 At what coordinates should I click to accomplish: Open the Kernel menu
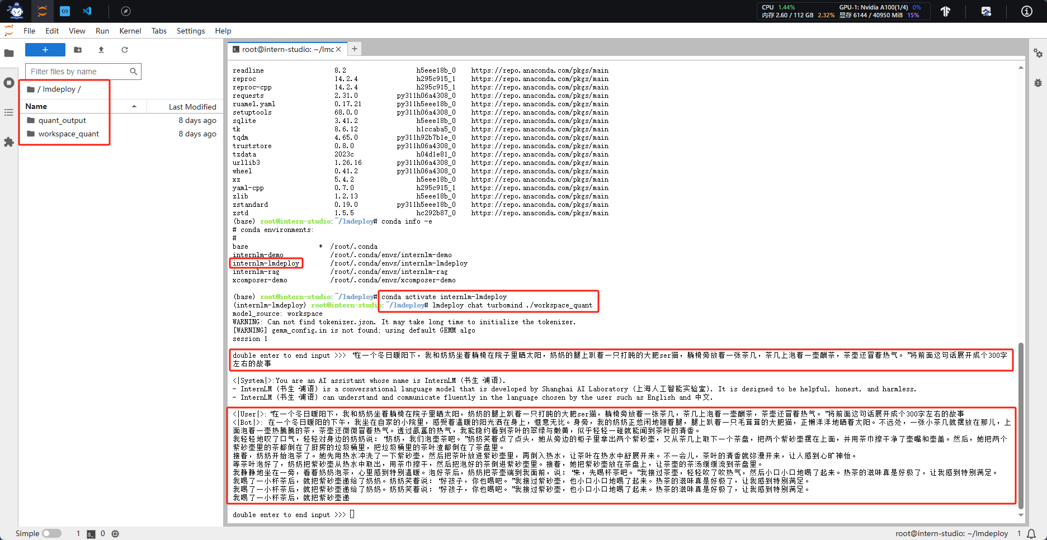(x=130, y=31)
